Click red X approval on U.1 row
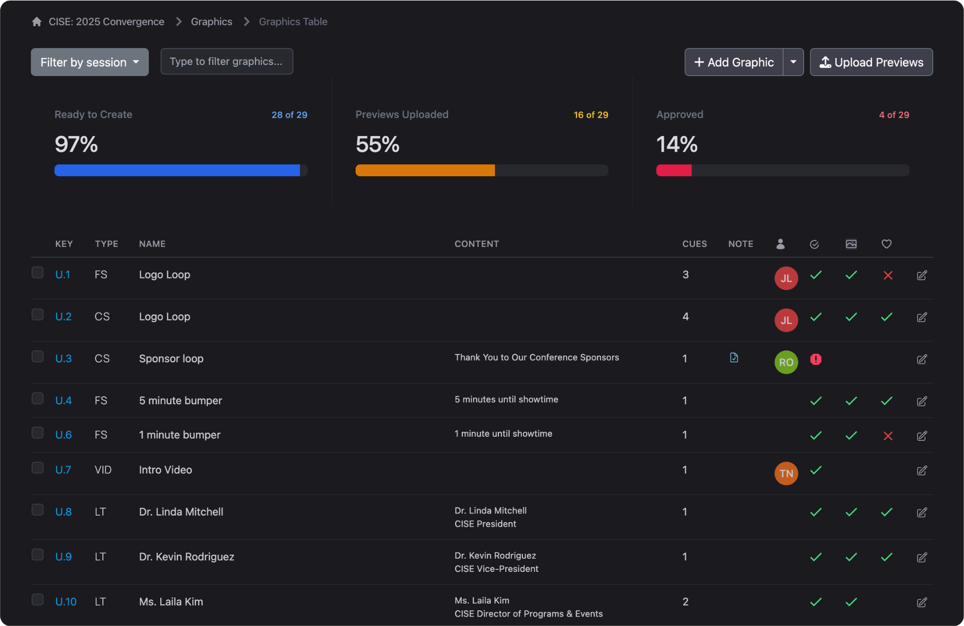964x626 pixels. click(888, 275)
